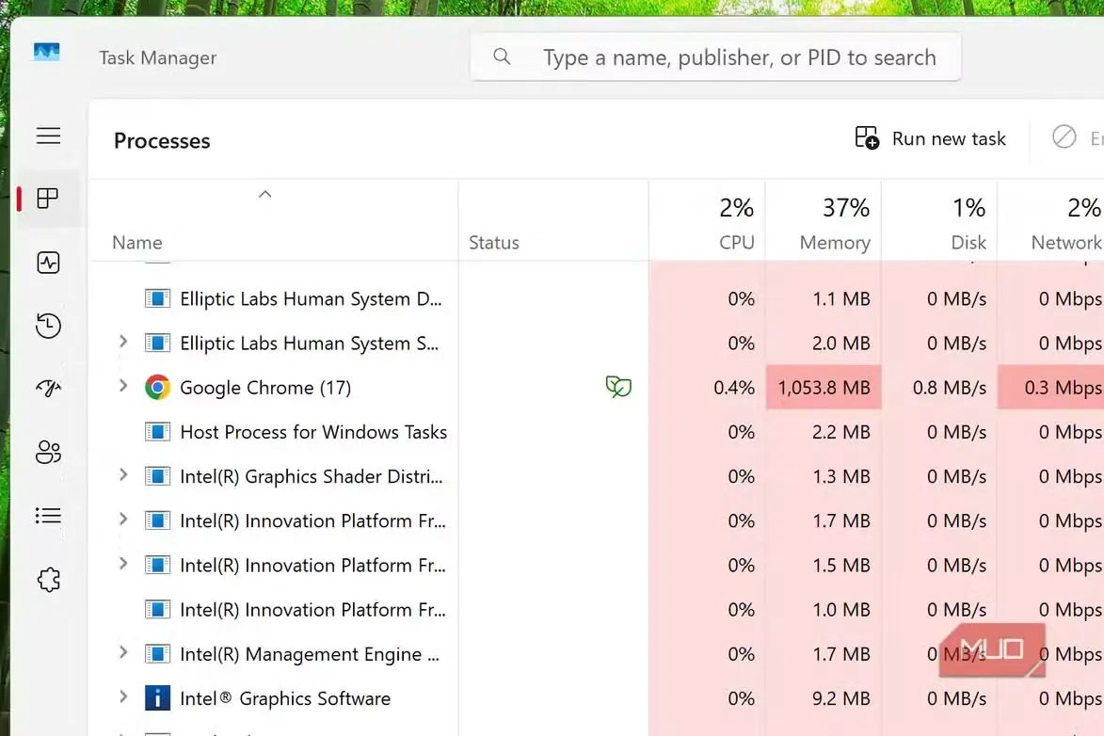Select Intel(R) Graphics Shader Distri... name
Viewport: 1104px width, 736px height.
point(312,476)
